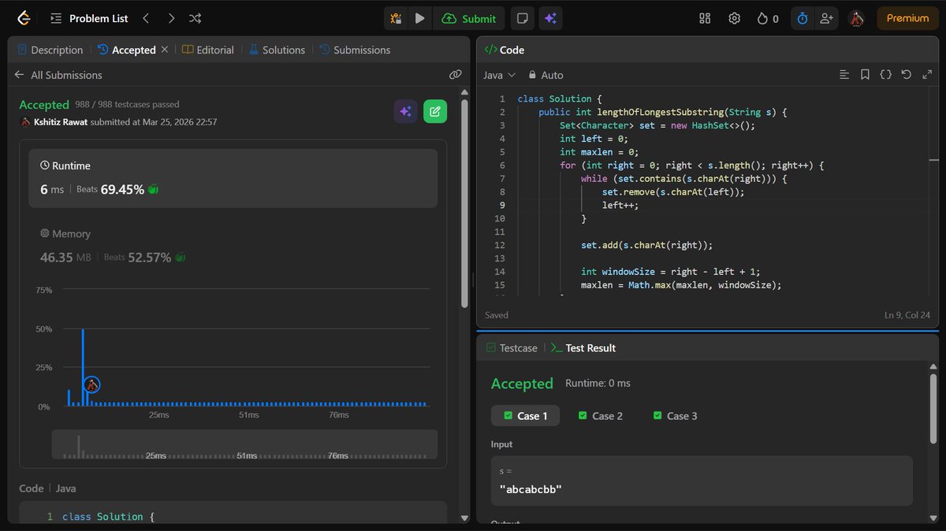This screenshot has width=946, height=531.
Task: Click the Ln 9, Col 24 status
Action: click(x=909, y=315)
